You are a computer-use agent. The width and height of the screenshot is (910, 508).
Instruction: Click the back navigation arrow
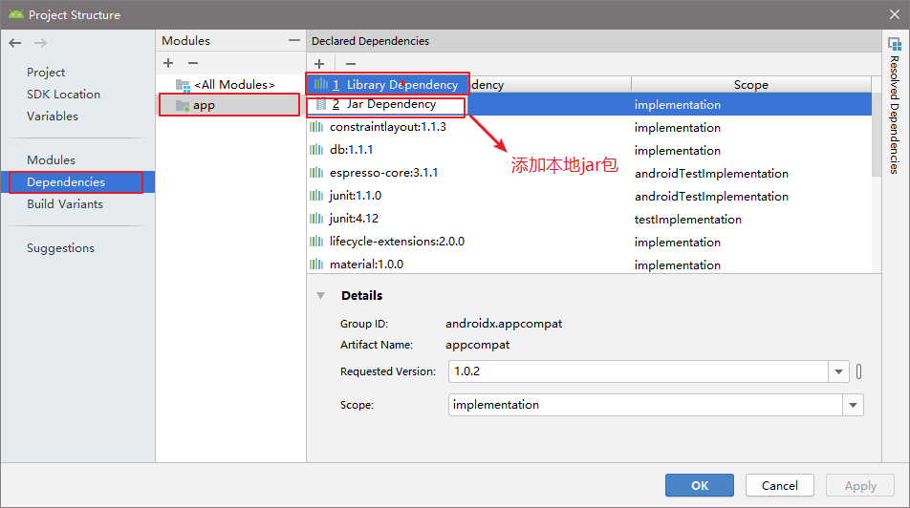(x=15, y=43)
